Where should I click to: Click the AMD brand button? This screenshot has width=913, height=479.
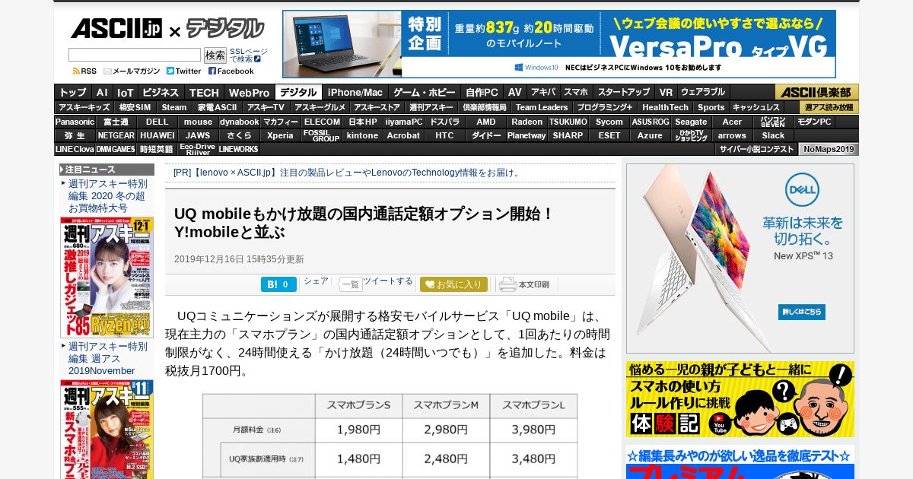pos(486,122)
